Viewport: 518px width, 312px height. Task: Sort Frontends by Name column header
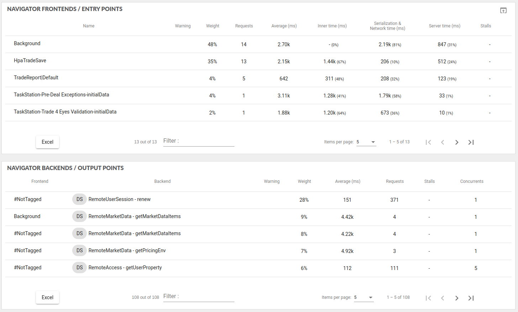pos(89,26)
